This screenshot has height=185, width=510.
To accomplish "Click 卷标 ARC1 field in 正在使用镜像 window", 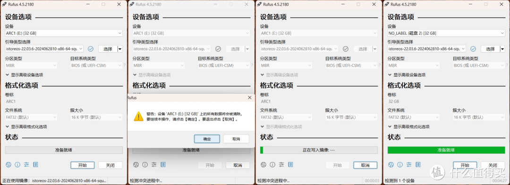I will 64,101.
